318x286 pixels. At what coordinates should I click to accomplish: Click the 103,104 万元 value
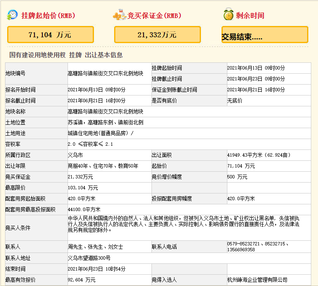click(83, 188)
